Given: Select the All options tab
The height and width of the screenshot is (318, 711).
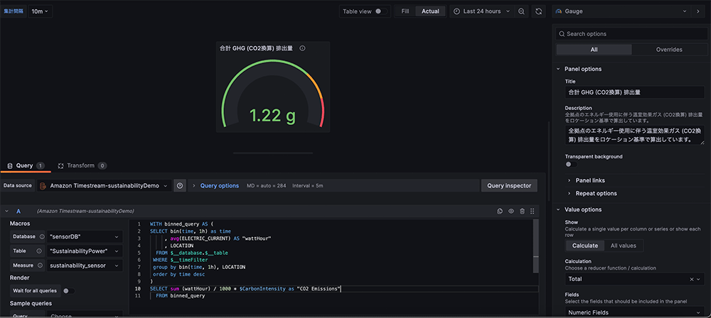Looking at the screenshot, I should click(594, 50).
